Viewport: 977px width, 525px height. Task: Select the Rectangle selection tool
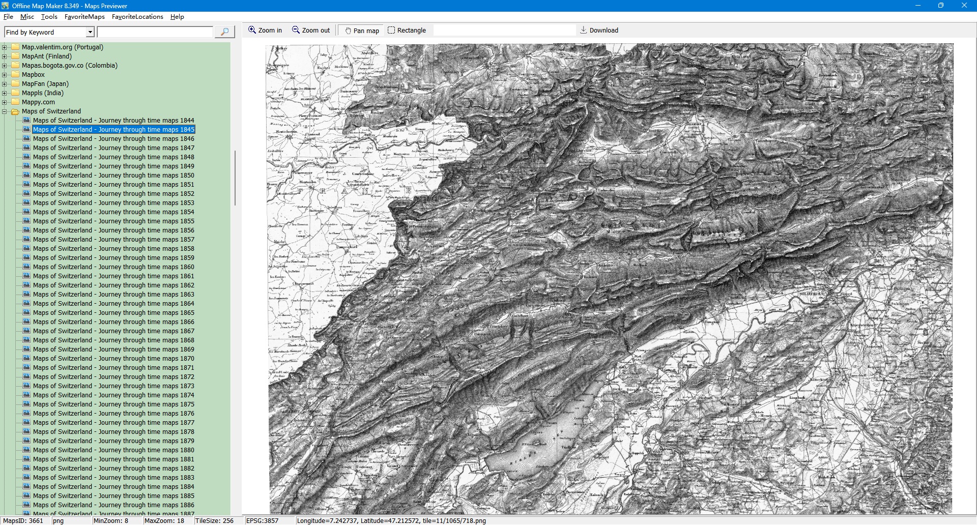407,31
